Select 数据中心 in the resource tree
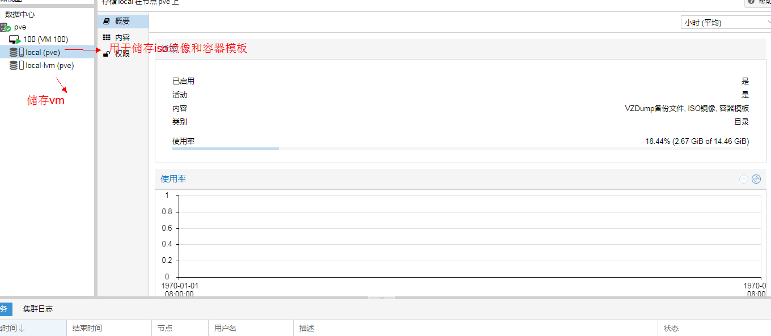Image resolution: width=771 pixels, height=336 pixels. coord(20,14)
